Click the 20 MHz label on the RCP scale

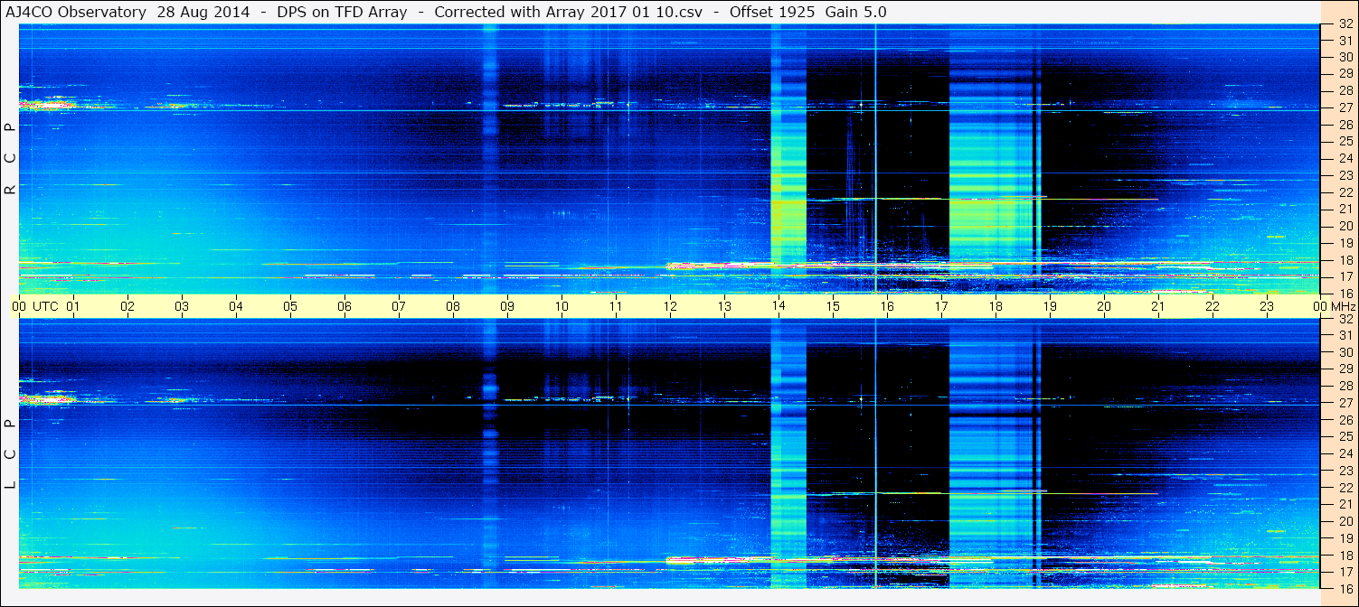click(x=1345, y=226)
